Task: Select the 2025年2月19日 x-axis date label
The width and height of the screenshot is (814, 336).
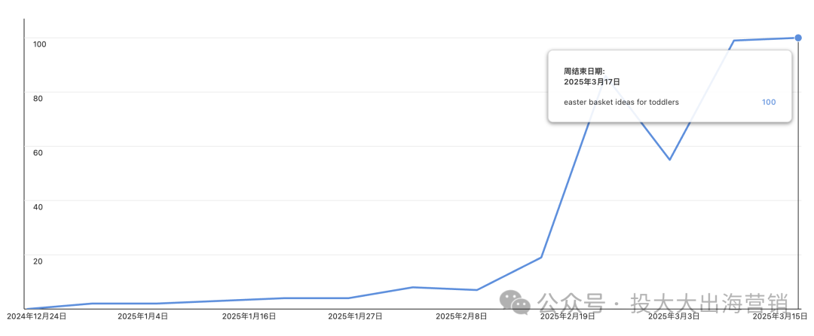Action: (x=568, y=316)
